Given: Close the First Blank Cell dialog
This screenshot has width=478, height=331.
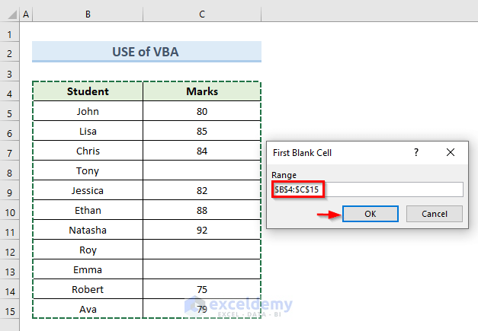Looking at the screenshot, I should tap(450, 152).
